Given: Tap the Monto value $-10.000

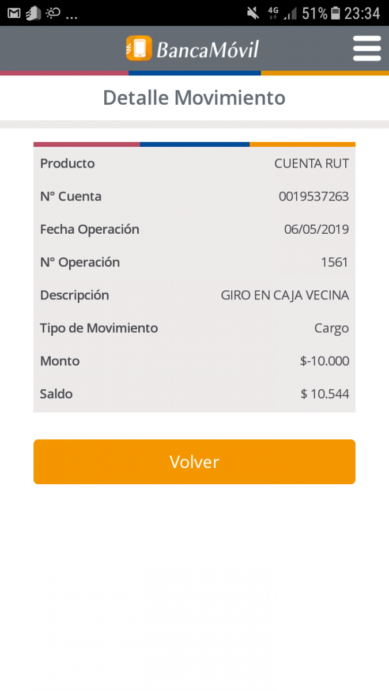Looking at the screenshot, I should click(324, 361).
